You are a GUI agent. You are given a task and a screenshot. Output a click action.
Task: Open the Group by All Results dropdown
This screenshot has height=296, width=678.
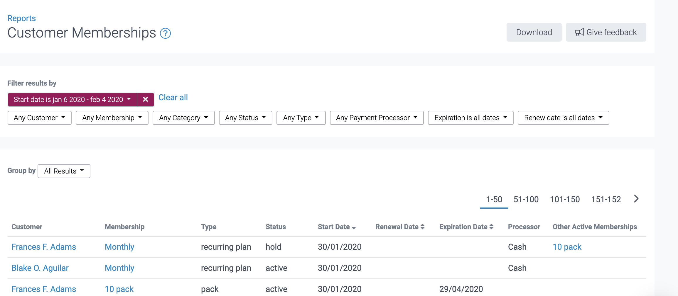pos(64,171)
